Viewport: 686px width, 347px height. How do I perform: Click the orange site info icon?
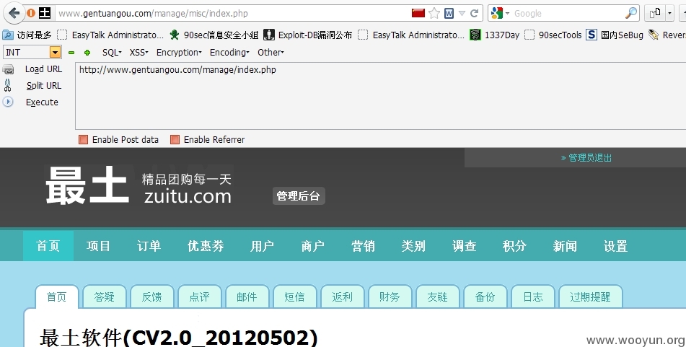coord(31,13)
